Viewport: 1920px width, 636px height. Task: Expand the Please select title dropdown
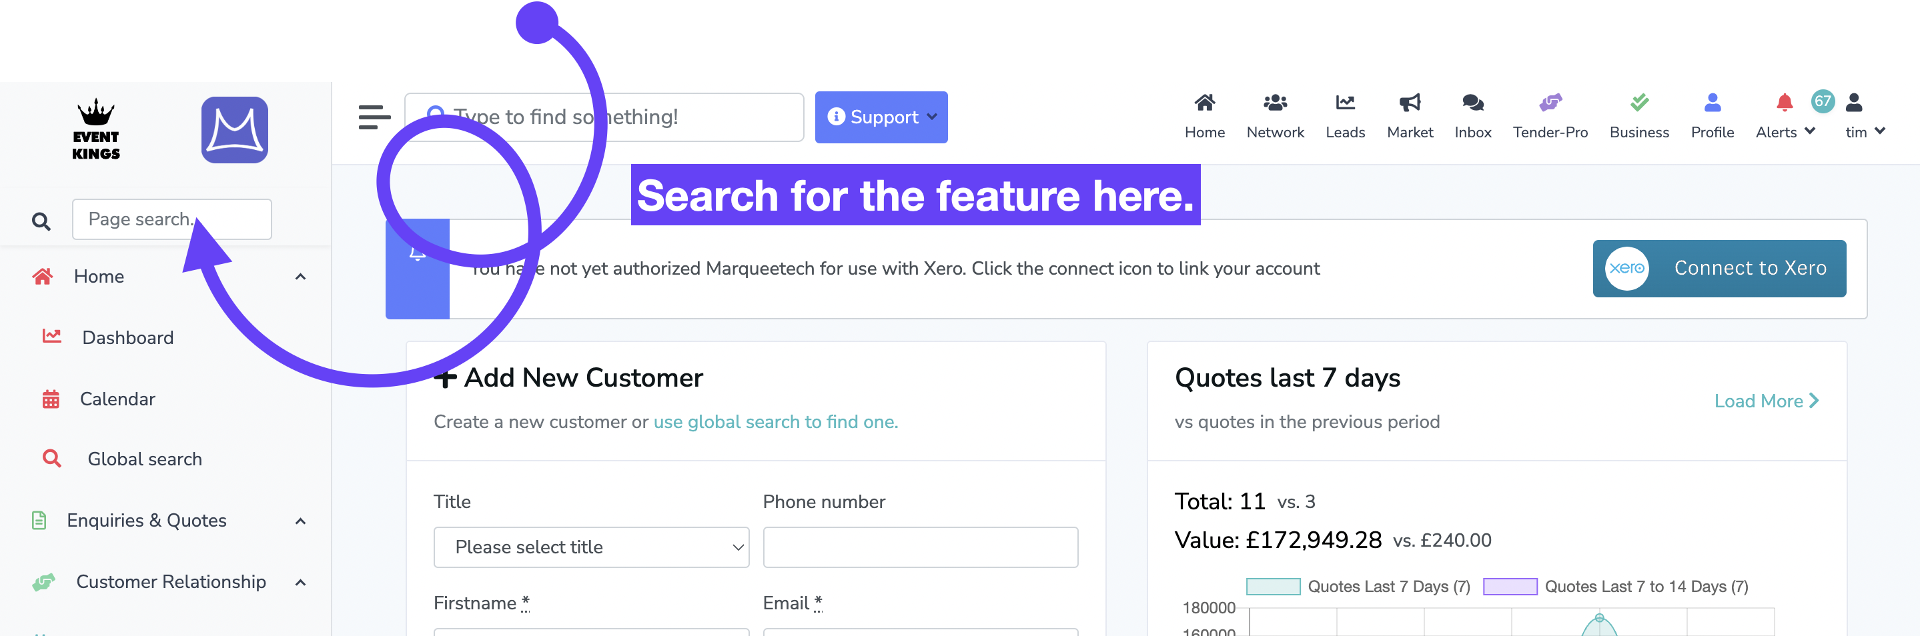[x=591, y=547]
